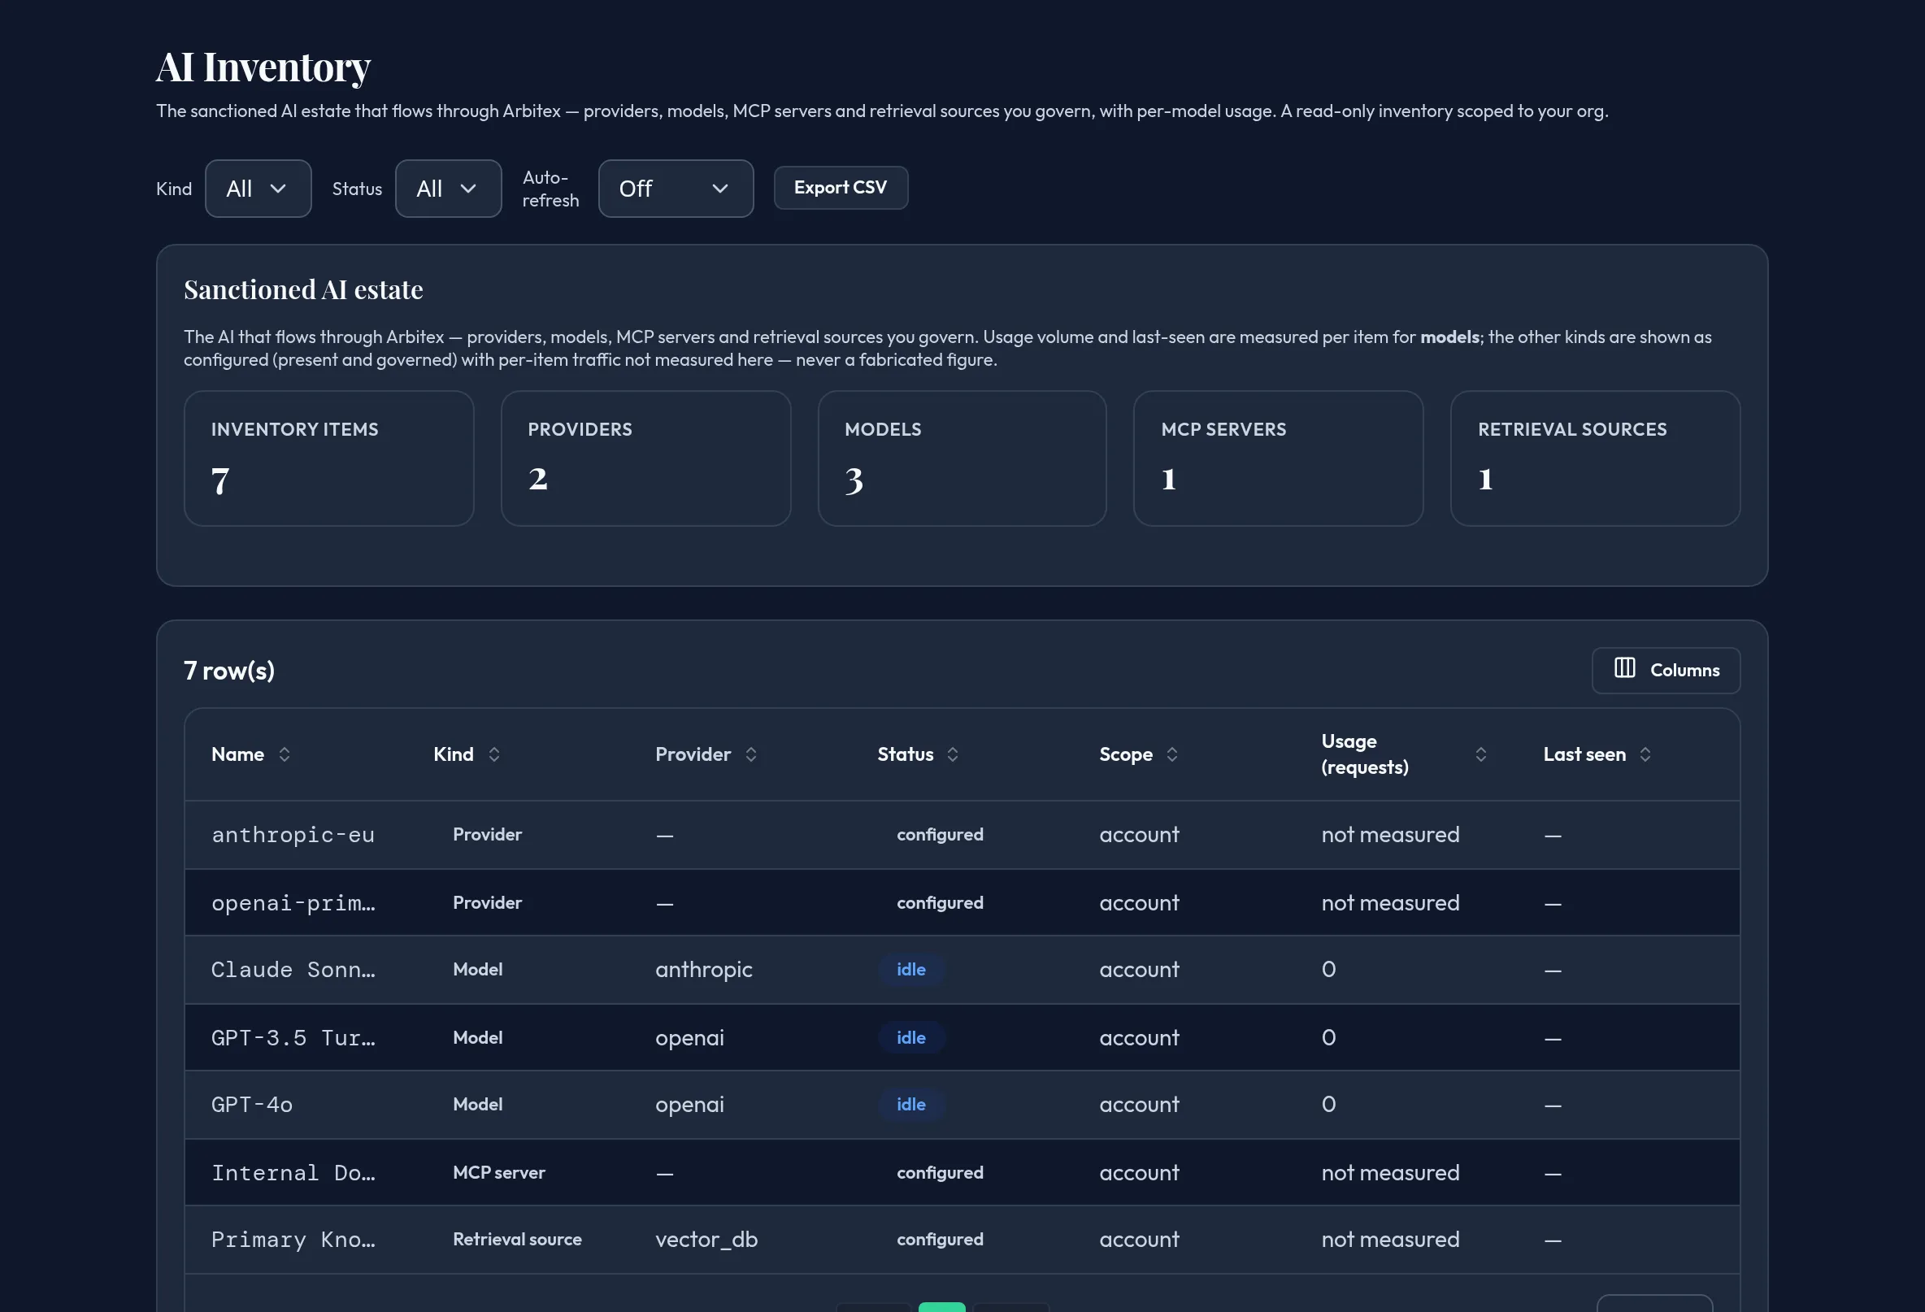The width and height of the screenshot is (1925, 1312).
Task: Select the GPT-4o model name
Action: [x=252, y=1105]
